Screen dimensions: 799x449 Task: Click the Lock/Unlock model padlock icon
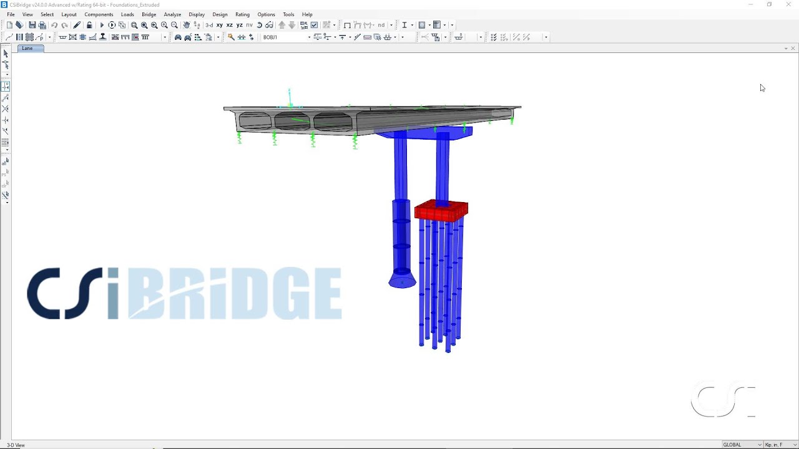[89, 25]
